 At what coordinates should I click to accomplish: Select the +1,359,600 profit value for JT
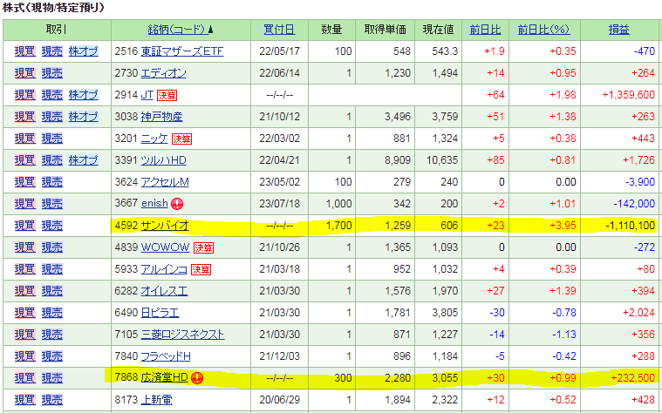click(629, 95)
